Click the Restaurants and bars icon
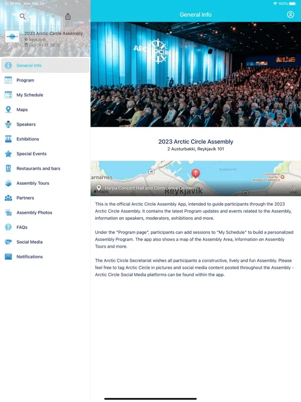This screenshot has width=301, height=402. coord(8,169)
